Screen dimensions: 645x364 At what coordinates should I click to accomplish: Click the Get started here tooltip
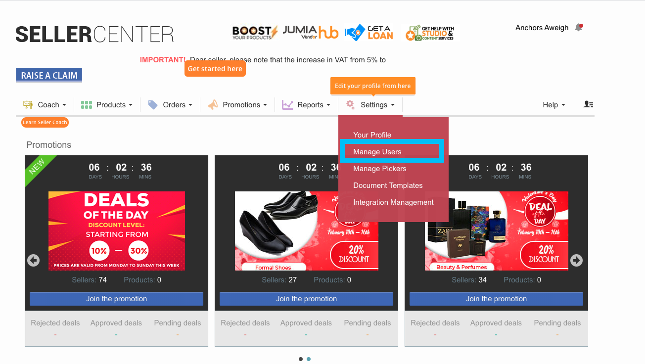pyautogui.click(x=215, y=69)
